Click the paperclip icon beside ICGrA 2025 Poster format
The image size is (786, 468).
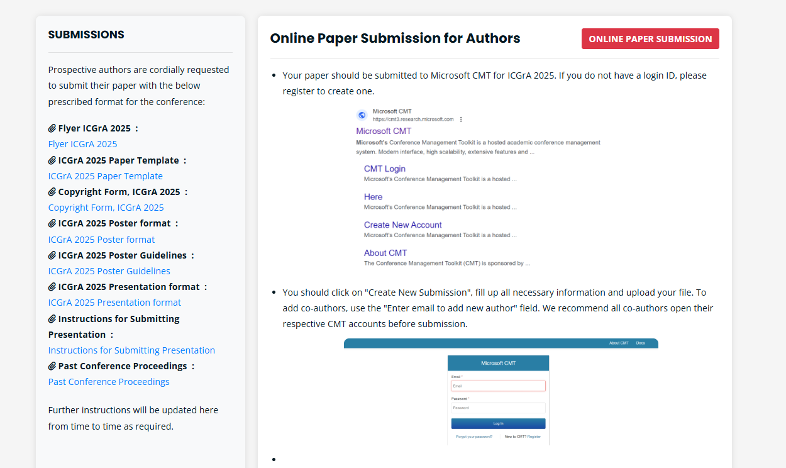click(x=52, y=223)
